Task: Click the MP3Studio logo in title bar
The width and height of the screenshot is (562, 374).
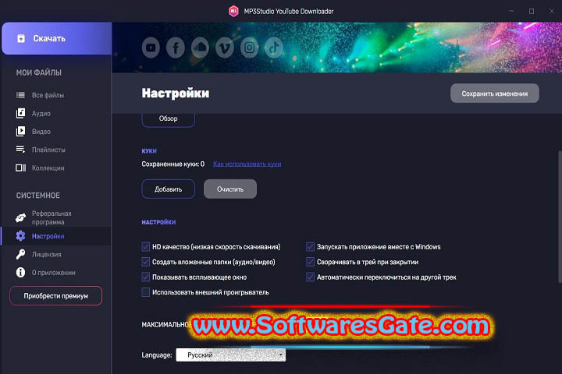Action: 233,11
